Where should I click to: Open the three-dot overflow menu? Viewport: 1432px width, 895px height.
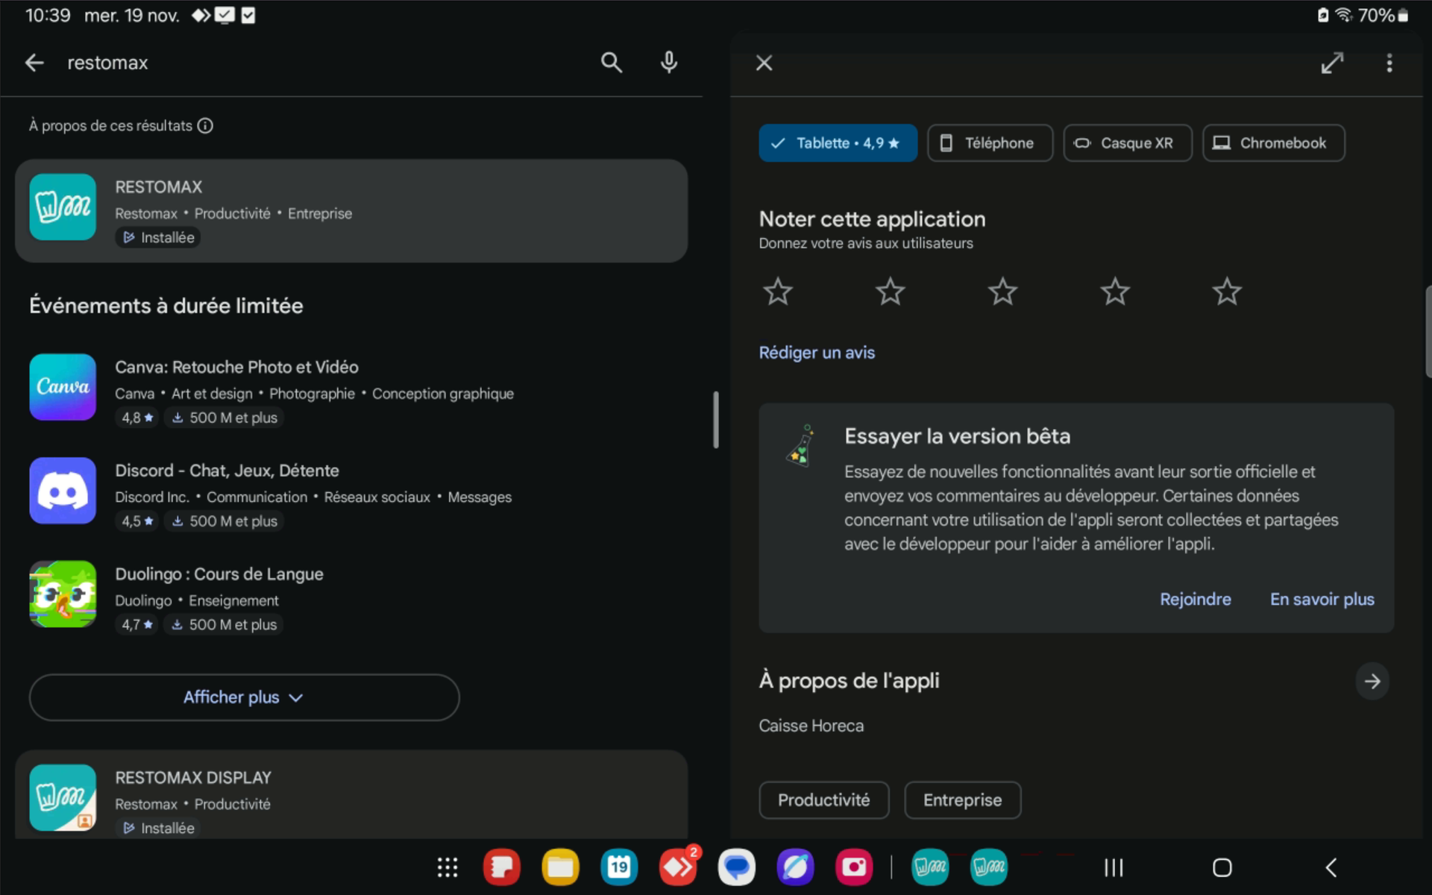click(1389, 63)
